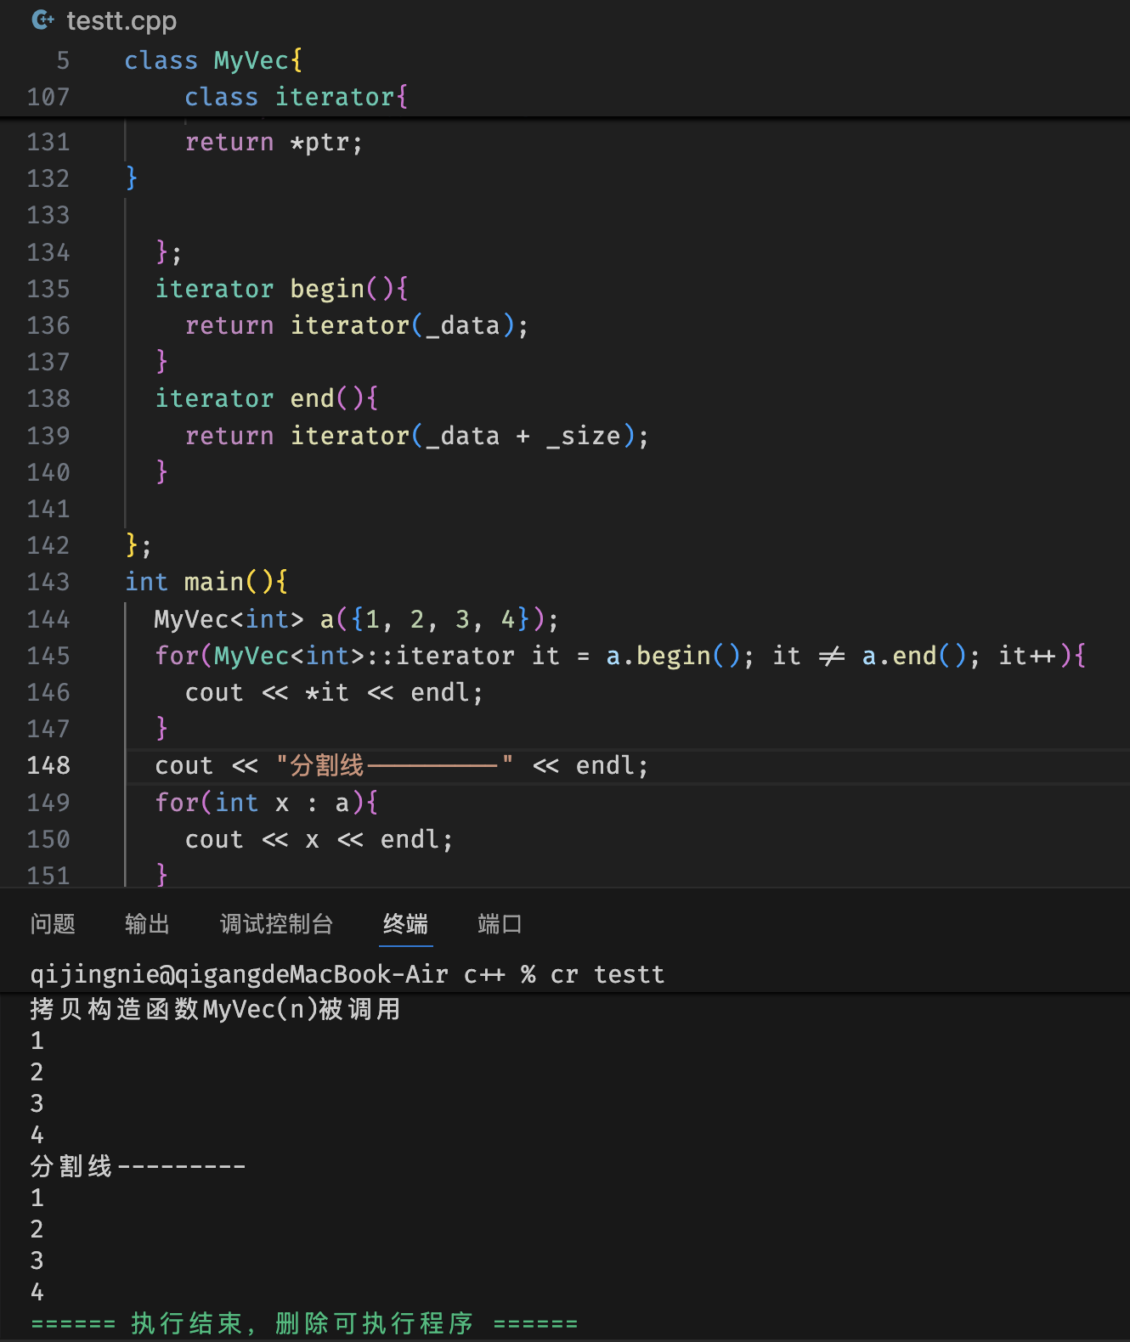Screen dimensions: 1130x1342
Task: Click the green '执行结束，删除可执行程序' terminal line
Action: tap(304, 1323)
